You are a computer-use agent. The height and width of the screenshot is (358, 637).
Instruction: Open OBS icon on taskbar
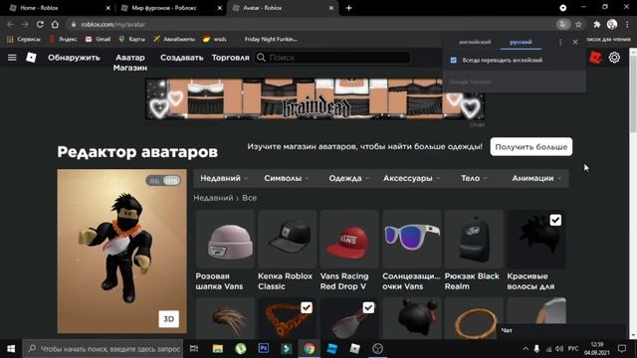tap(378, 349)
